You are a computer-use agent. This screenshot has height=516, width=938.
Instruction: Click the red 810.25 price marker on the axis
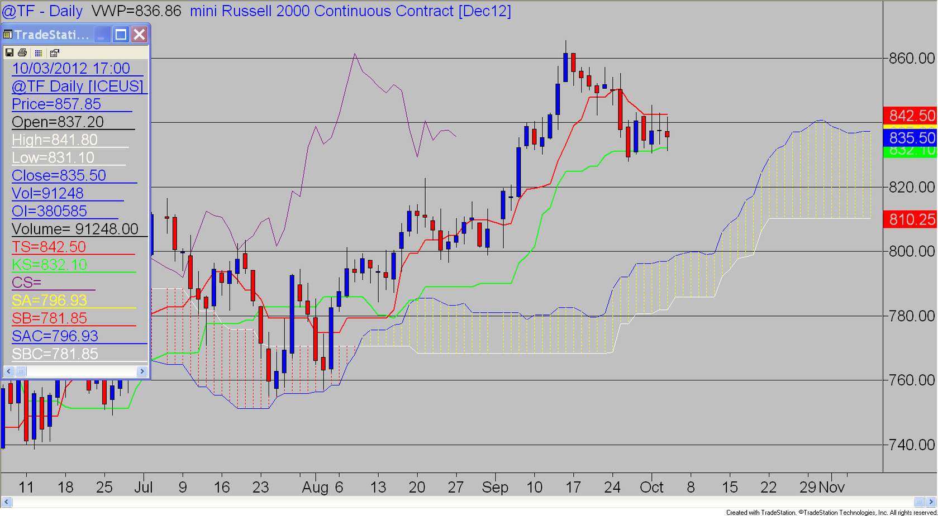coord(910,219)
